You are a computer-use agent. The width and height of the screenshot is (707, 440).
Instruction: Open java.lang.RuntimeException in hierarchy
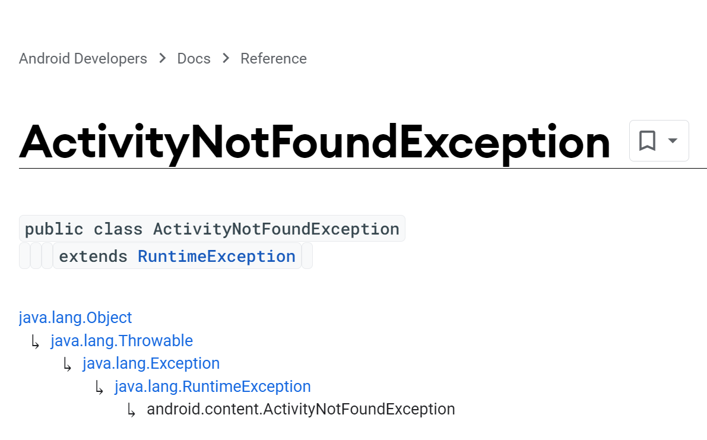[x=213, y=387]
